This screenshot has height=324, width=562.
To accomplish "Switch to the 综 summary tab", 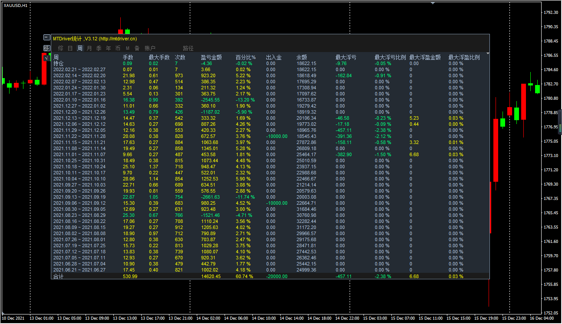I will tap(61, 48).
